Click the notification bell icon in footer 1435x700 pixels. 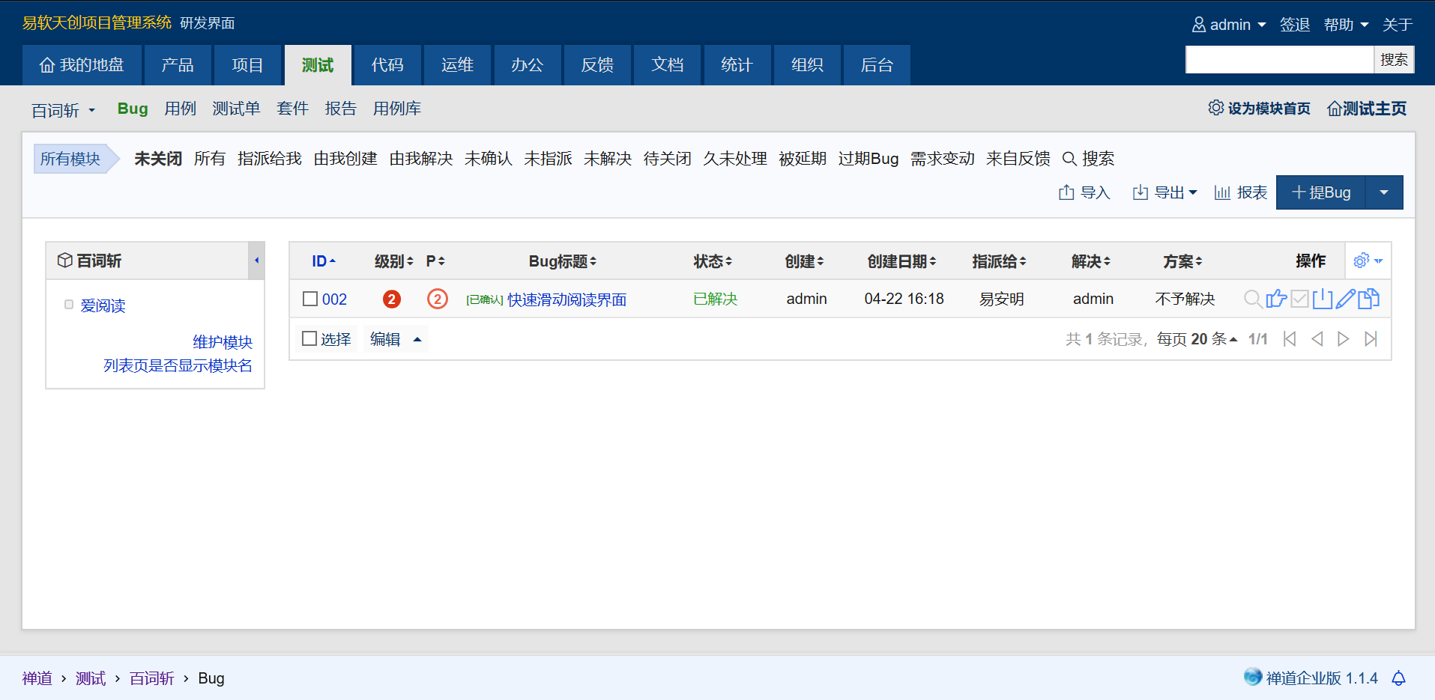point(1398,678)
